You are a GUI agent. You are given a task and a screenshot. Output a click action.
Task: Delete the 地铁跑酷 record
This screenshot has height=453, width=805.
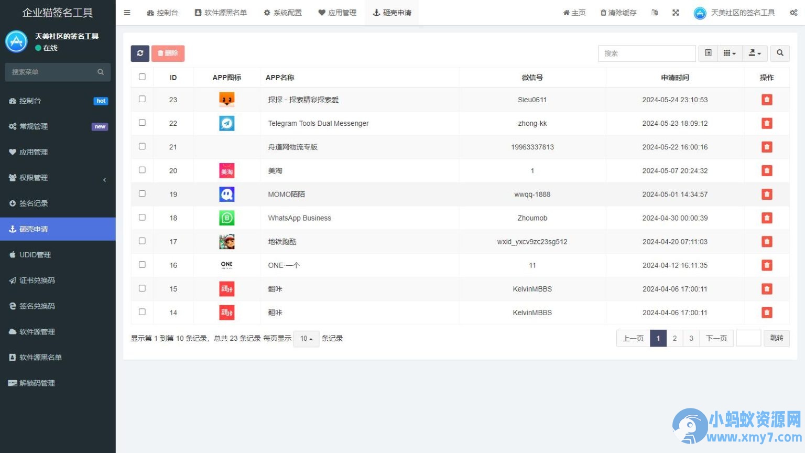point(767,242)
